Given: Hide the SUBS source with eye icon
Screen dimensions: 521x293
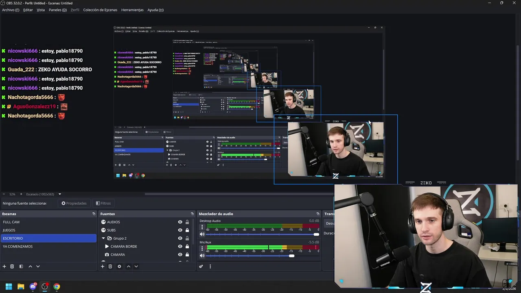Looking at the screenshot, I should tap(180, 230).
